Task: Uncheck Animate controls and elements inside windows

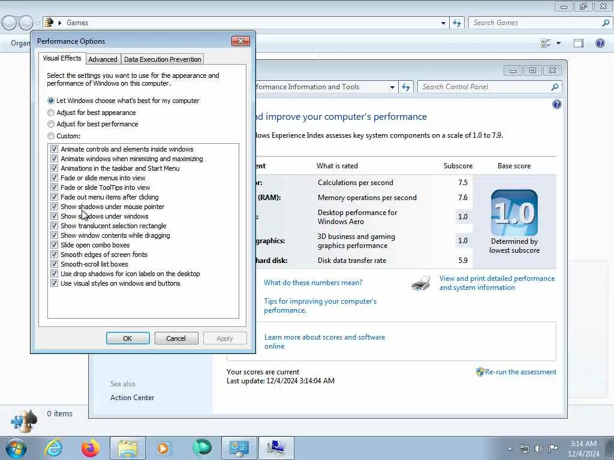Action: click(x=54, y=149)
